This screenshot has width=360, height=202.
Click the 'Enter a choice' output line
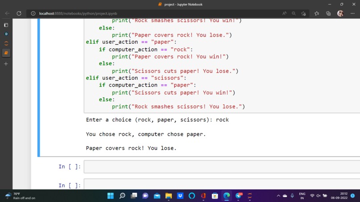click(157, 120)
